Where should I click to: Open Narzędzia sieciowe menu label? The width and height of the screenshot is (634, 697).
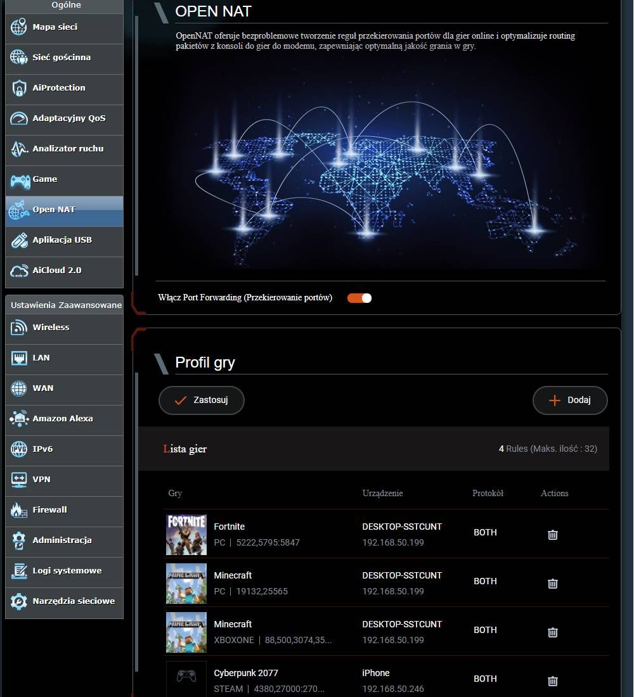click(74, 601)
